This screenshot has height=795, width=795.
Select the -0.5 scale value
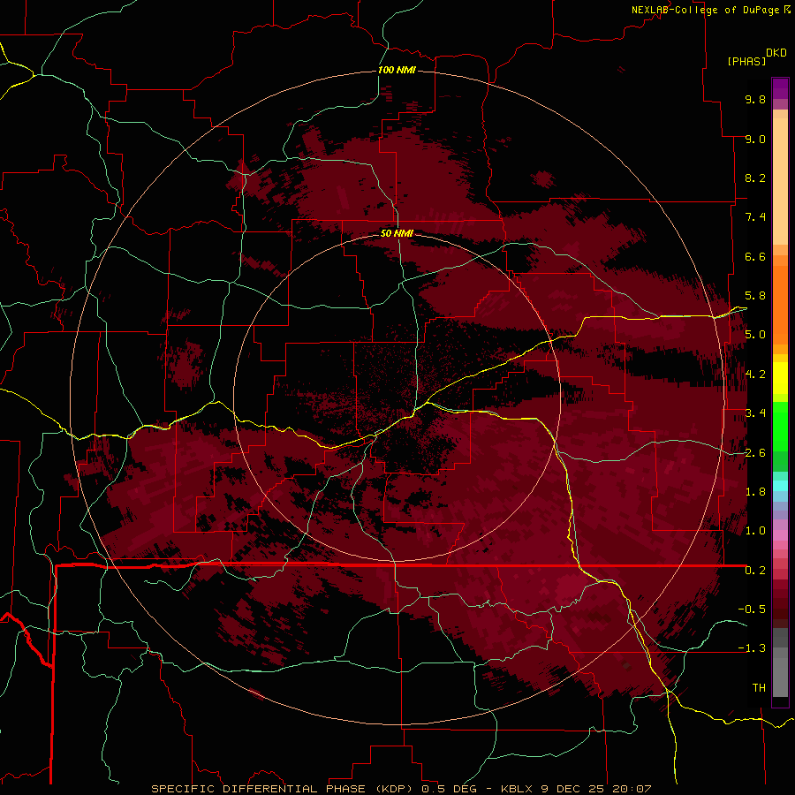tap(752, 609)
